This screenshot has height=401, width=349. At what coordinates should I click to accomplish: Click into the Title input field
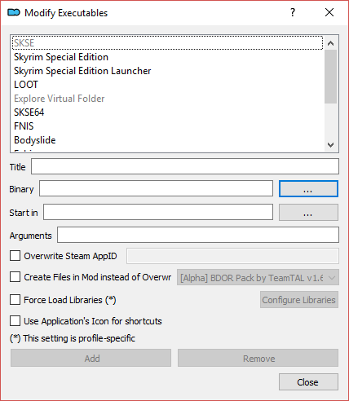185,166
